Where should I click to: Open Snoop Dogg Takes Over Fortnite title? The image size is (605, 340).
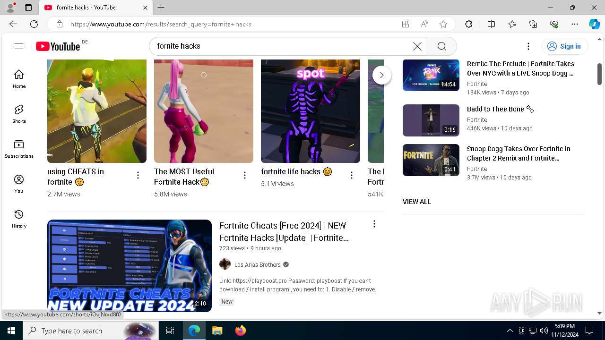point(519,153)
